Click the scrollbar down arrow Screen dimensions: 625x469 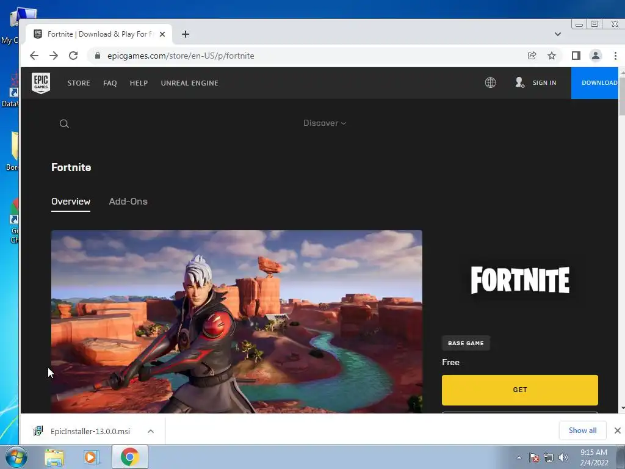tap(621, 409)
